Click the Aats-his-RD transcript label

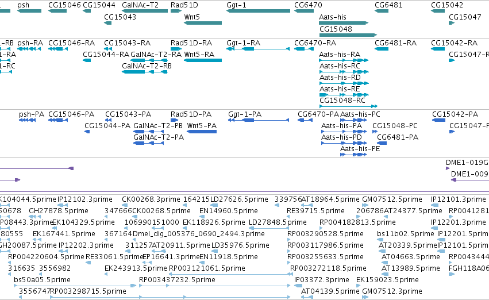[340, 78]
